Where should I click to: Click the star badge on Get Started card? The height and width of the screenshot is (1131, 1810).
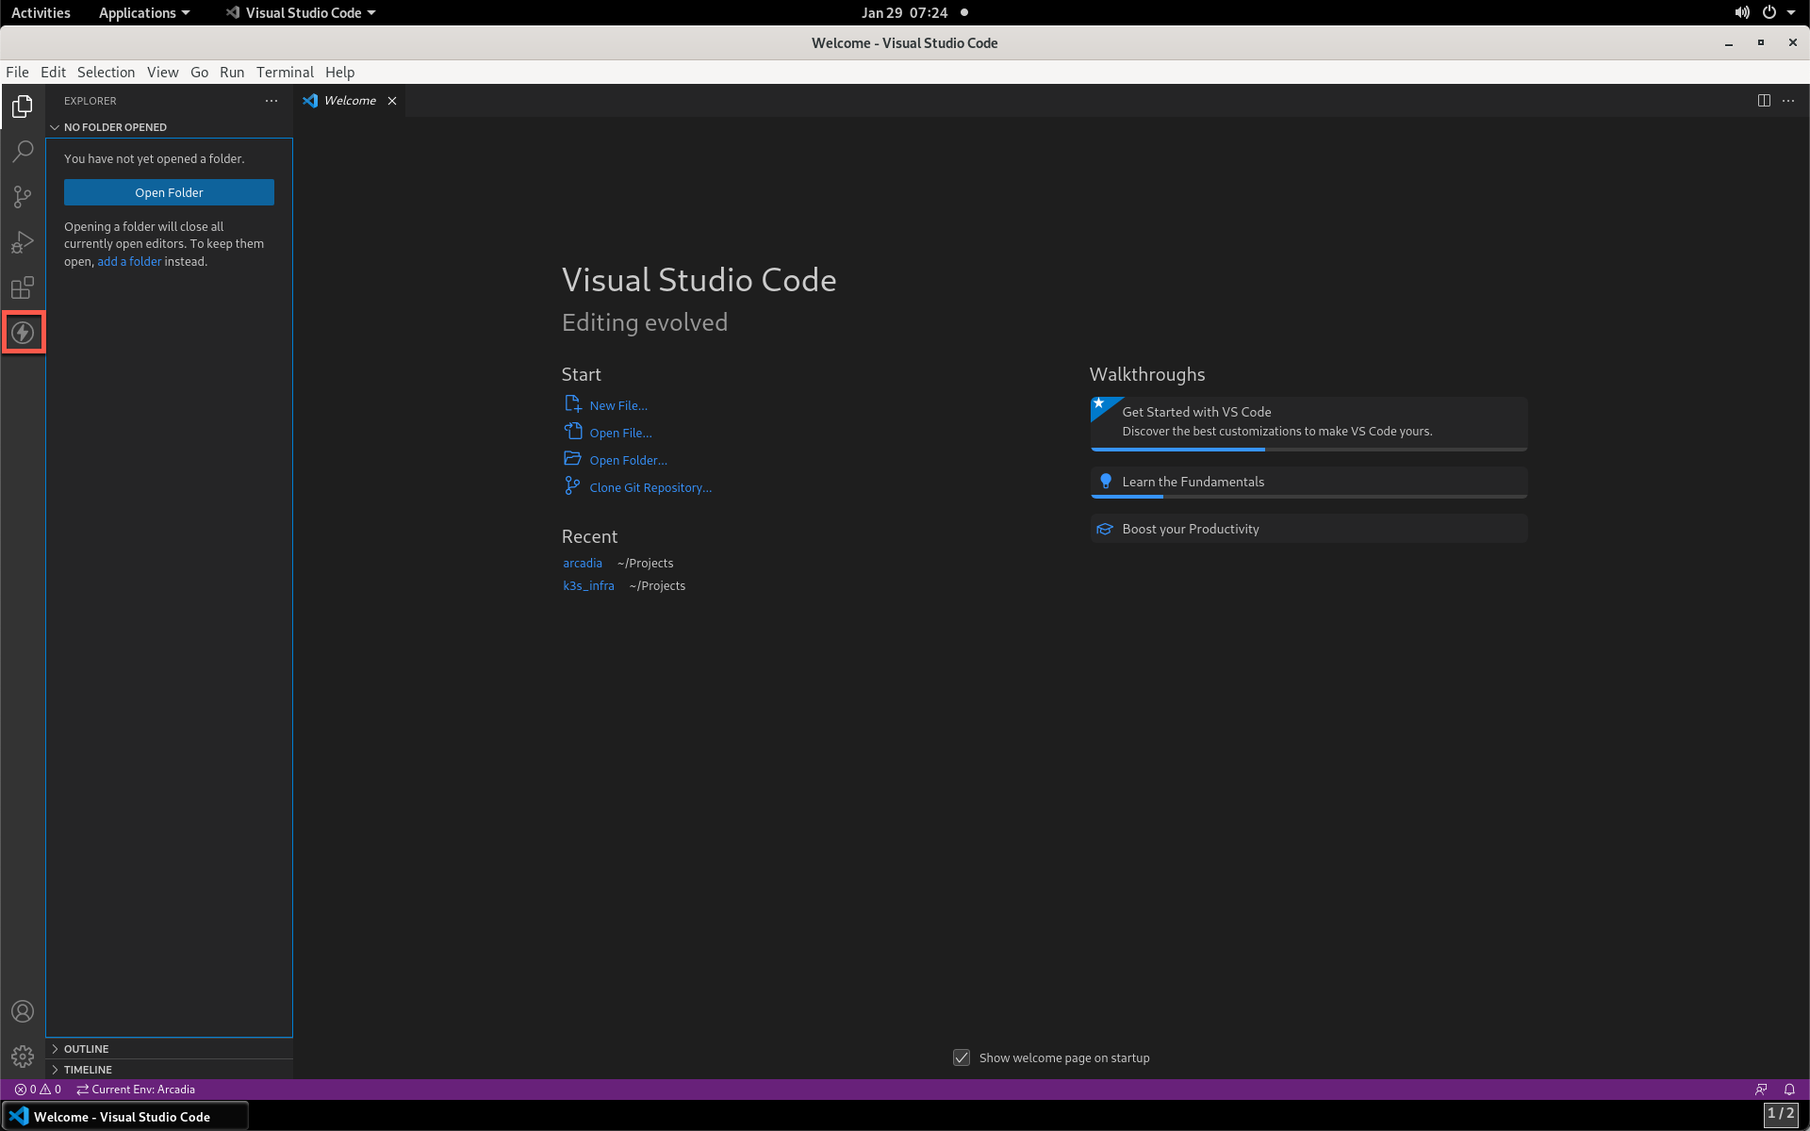tap(1099, 404)
